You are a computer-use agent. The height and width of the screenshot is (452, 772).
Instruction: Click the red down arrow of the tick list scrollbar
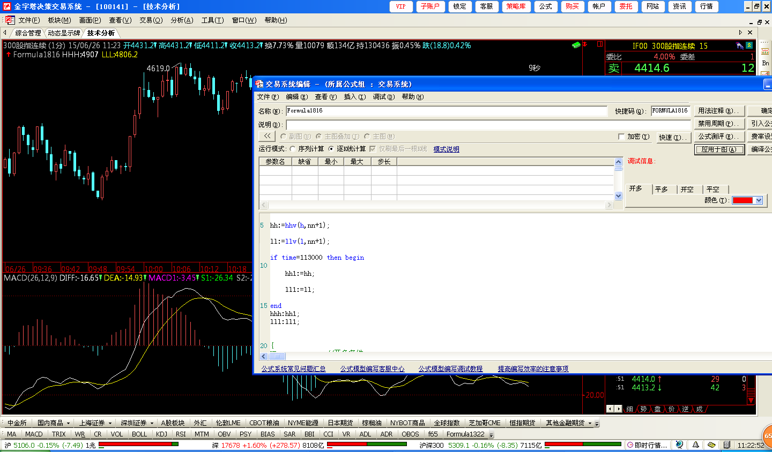[751, 401]
